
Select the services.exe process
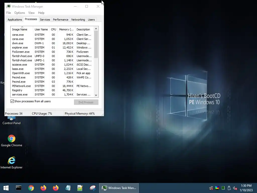click(52, 94)
